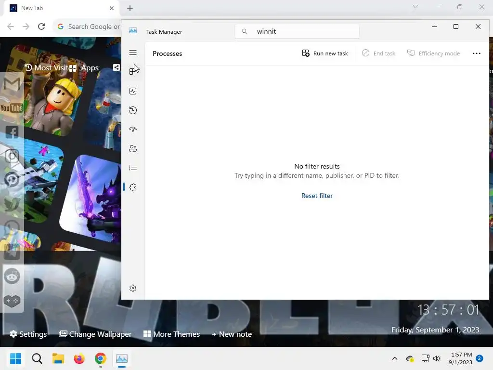Click the search magnifier icon in Task Manager

pos(244,31)
